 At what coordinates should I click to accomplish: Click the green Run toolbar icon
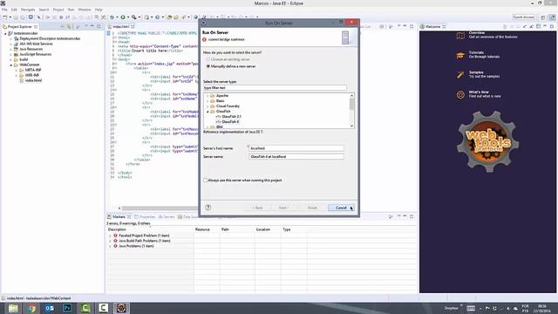[123, 17]
